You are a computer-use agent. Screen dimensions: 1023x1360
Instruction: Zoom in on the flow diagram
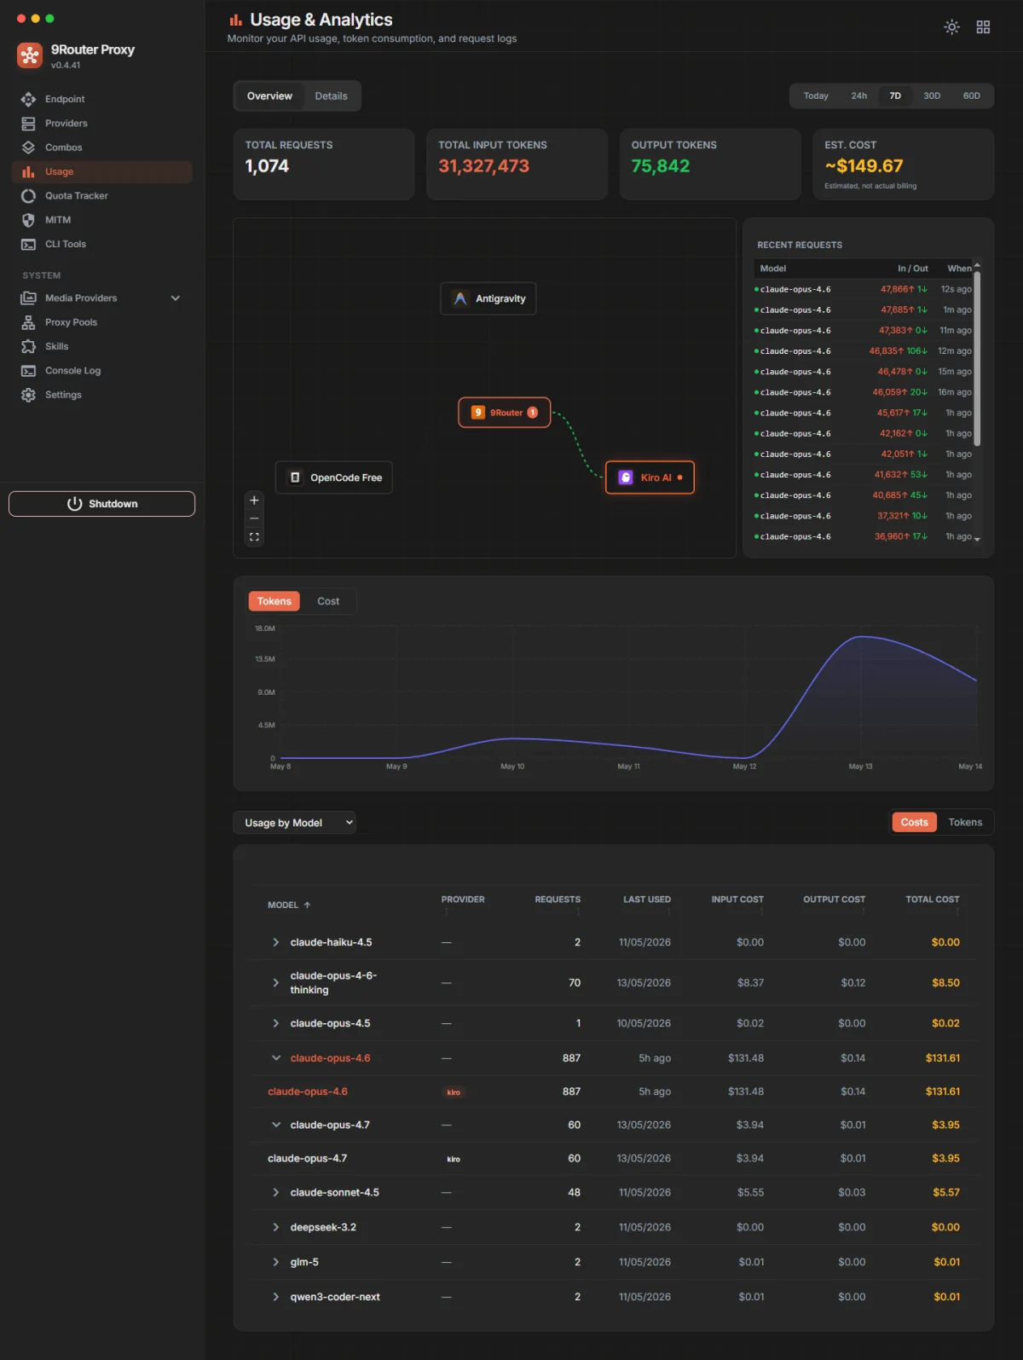click(254, 501)
